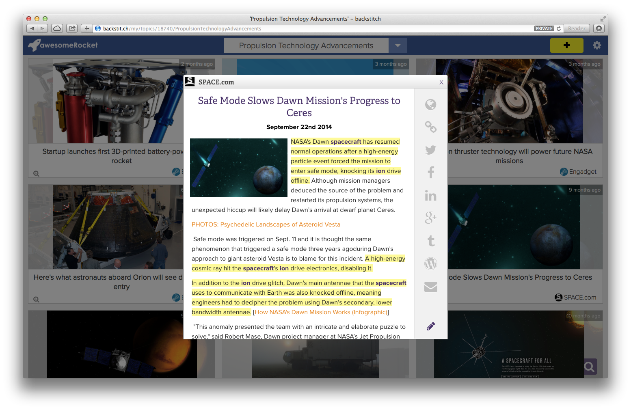Expand the topic dropdown arrow

(398, 45)
